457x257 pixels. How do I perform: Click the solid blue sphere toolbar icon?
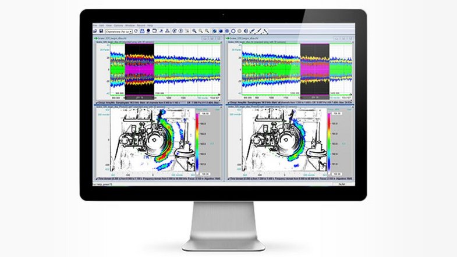point(221,31)
